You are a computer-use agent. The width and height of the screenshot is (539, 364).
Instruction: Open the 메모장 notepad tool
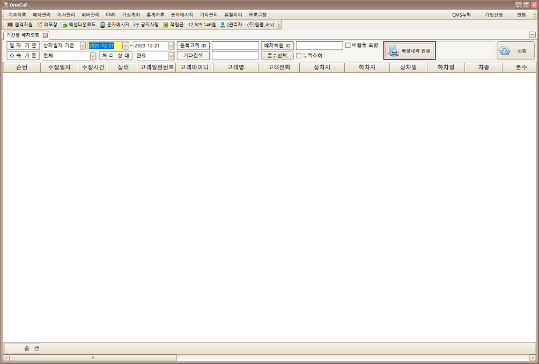[x=47, y=25]
